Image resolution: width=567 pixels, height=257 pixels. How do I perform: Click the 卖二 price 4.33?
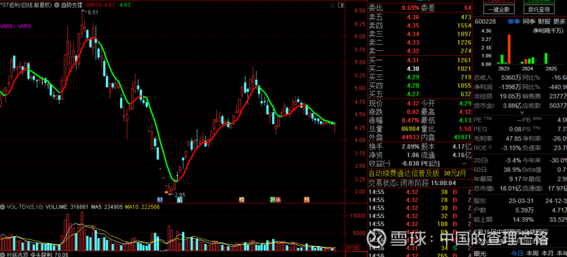[x=413, y=42]
